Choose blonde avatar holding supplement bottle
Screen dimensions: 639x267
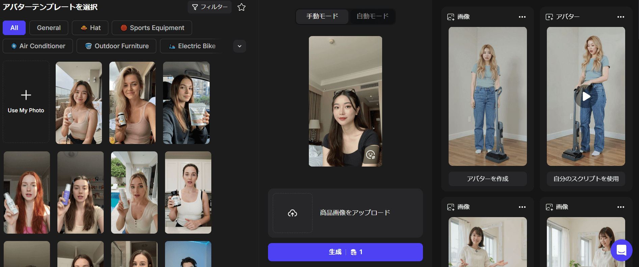click(x=132, y=103)
